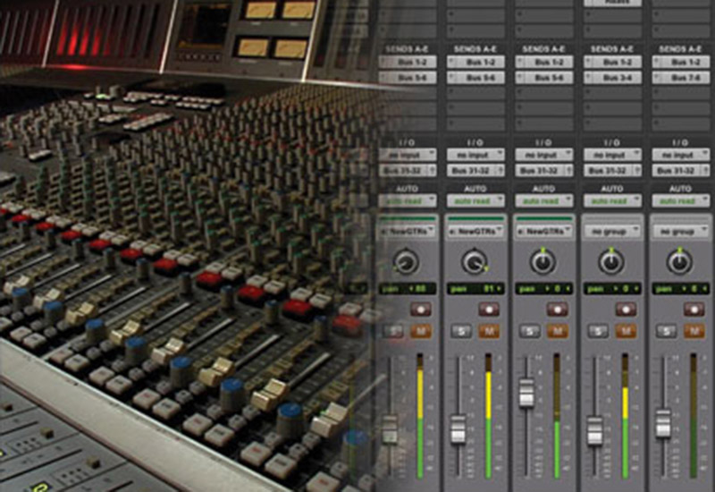Click the Bus 1-2 send on the fourth strip
Viewport: 715px width, 492px height.
(x=612, y=62)
